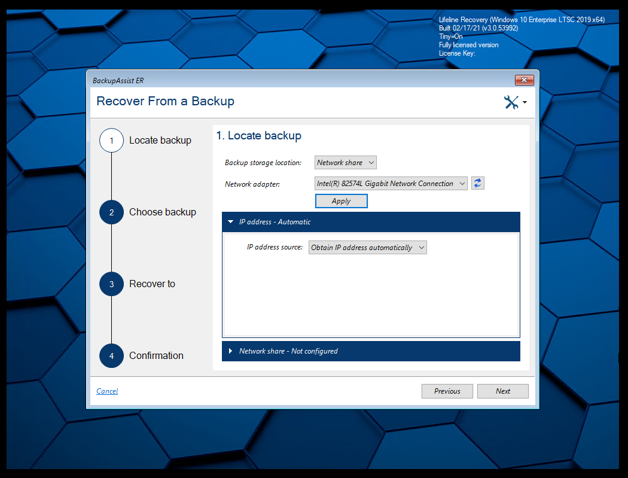Screen dimensions: 628x478
Task: Open the Network adapter dropdown
Action: (x=391, y=183)
